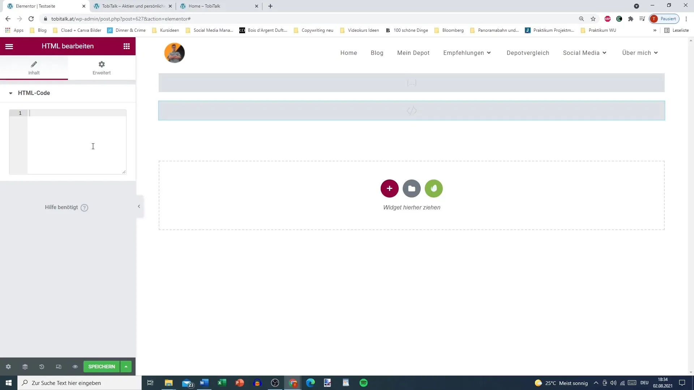Image resolution: width=694 pixels, height=390 pixels.
Task: Open the browser zoom magnifier icon
Action: click(x=582, y=19)
